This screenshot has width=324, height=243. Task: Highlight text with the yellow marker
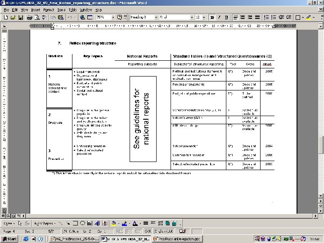click(309, 18)
